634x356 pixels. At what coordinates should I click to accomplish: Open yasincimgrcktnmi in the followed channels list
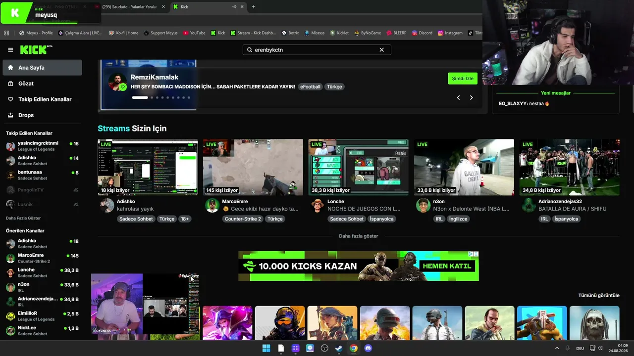pyautogui.click(x=42, y=146)
